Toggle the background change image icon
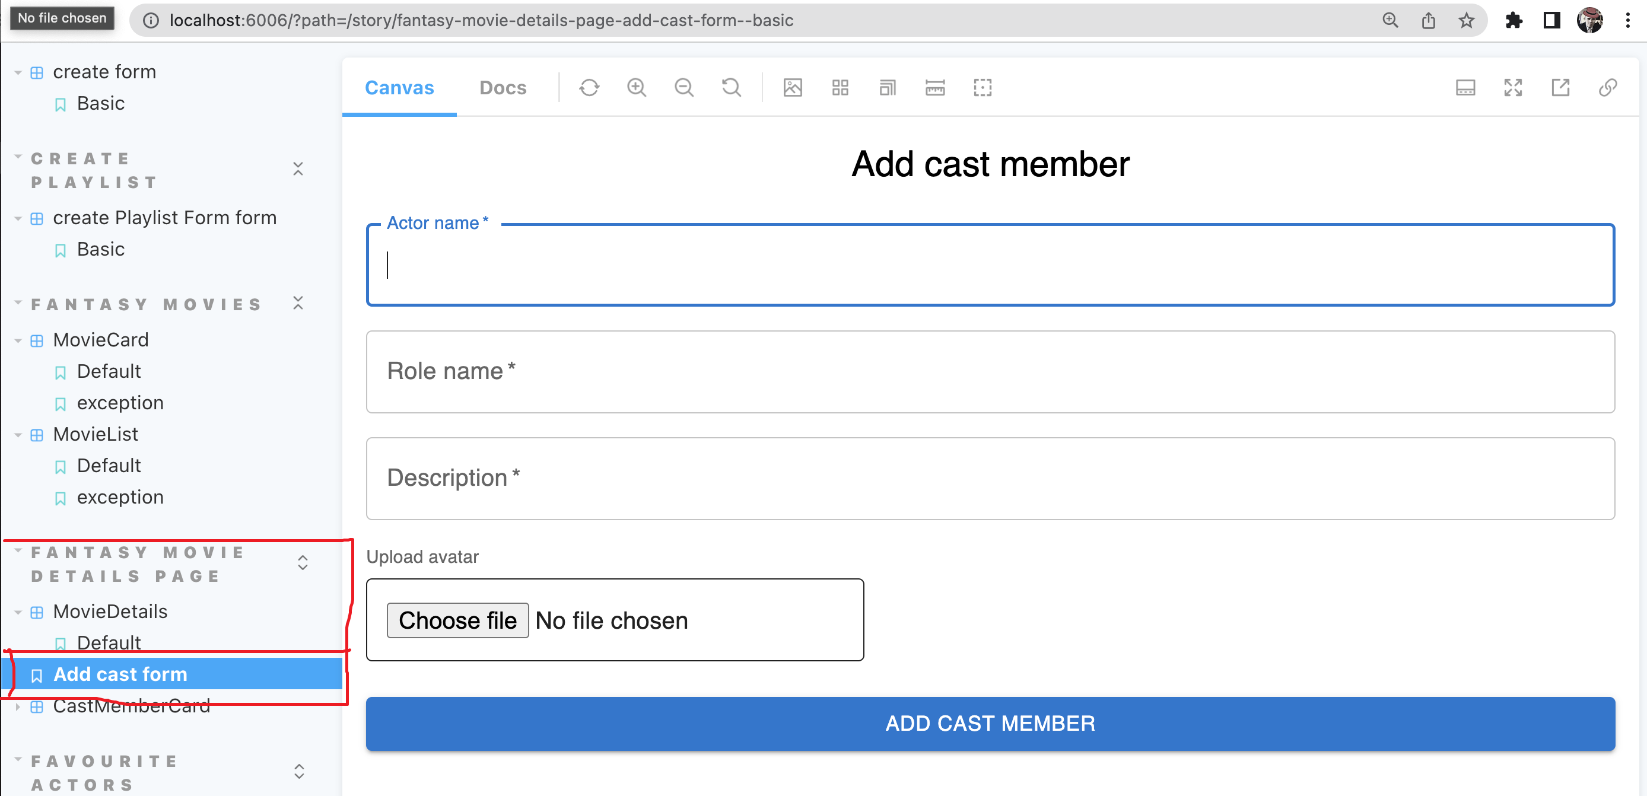Viewport: 1647px width, 796px height. point(792,88)
